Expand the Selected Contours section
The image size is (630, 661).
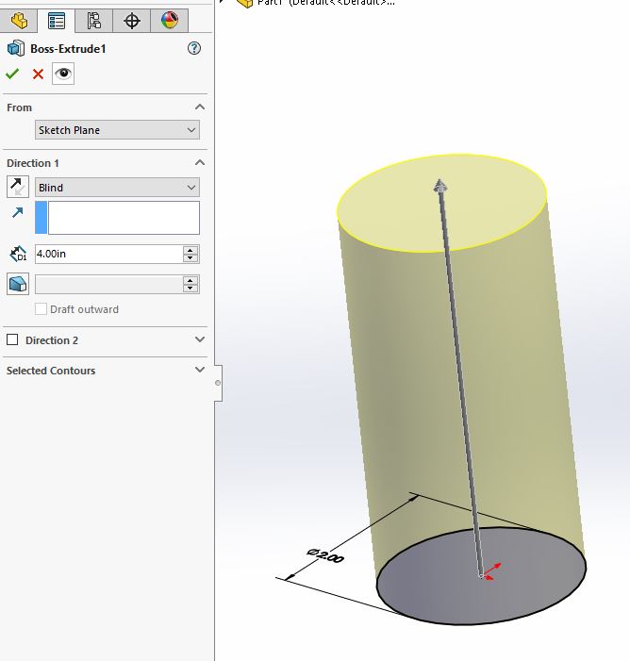(x=199, y=371)
